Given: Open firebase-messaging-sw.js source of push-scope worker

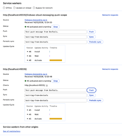Looking at the screenshot, I should [36, 20].
